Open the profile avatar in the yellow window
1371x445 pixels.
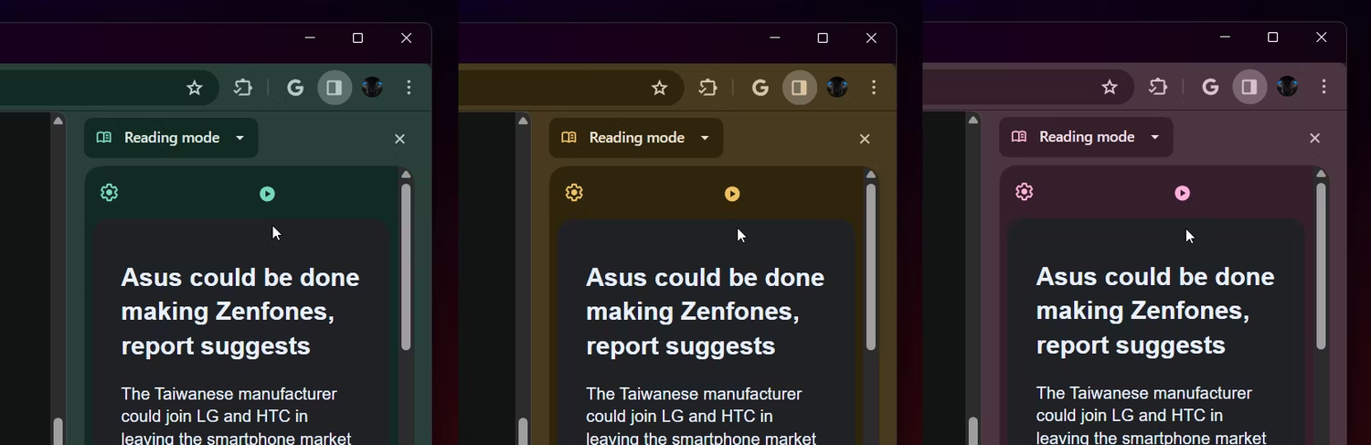click(837, 88)
